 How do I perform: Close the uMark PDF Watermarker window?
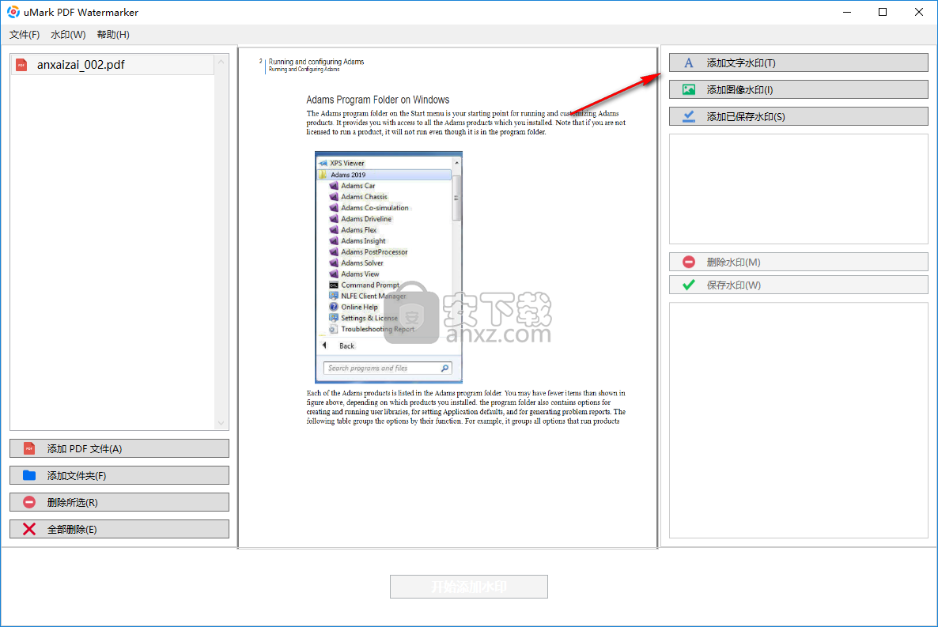919,12
